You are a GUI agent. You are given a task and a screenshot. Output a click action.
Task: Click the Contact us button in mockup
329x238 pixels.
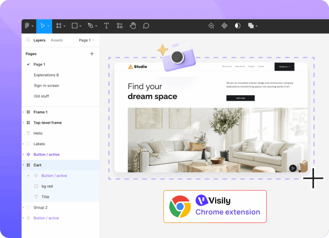284,67
